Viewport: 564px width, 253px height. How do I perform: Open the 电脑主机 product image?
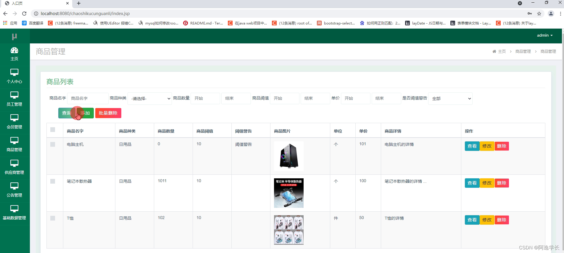pyautogui.click(x=289, y=156)
